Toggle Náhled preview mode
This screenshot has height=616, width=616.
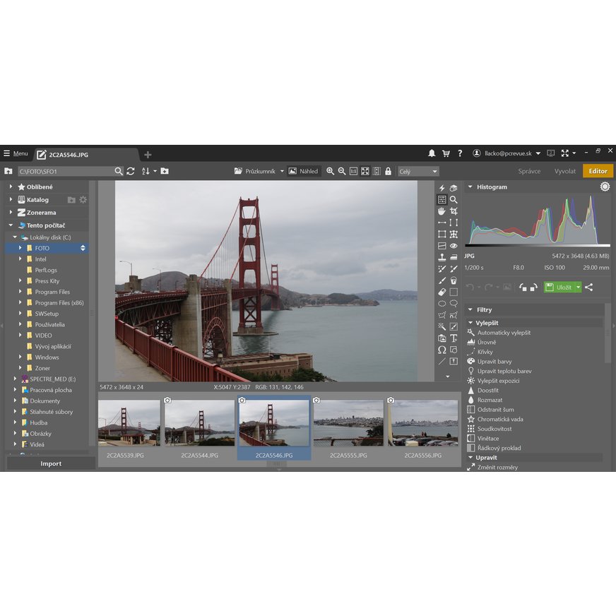point(304,171)
